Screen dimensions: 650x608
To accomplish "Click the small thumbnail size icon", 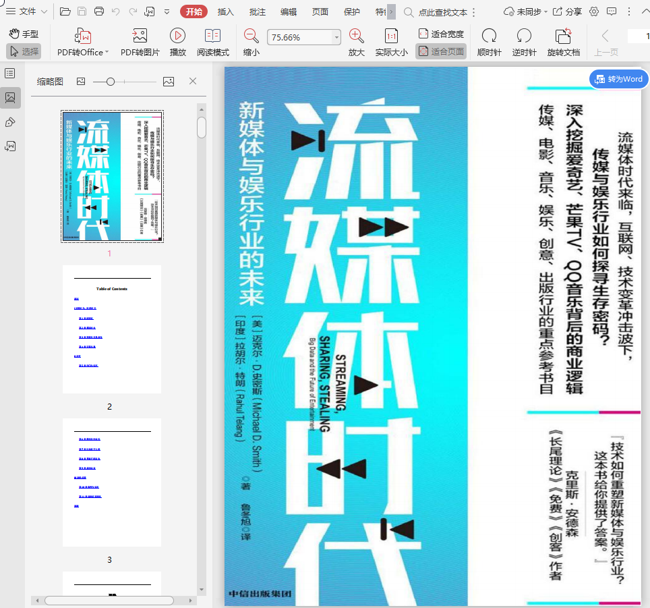I will click(81, 81).
